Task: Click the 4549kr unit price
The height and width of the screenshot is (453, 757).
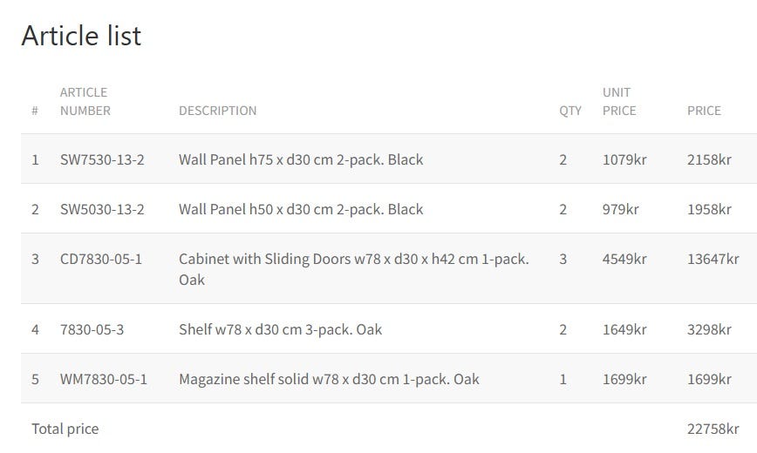Action: coord(624,259)
